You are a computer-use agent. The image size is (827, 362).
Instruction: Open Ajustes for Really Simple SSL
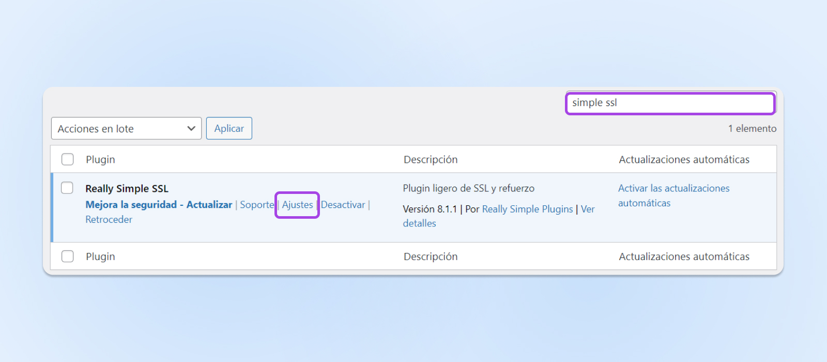click(297, 205)
